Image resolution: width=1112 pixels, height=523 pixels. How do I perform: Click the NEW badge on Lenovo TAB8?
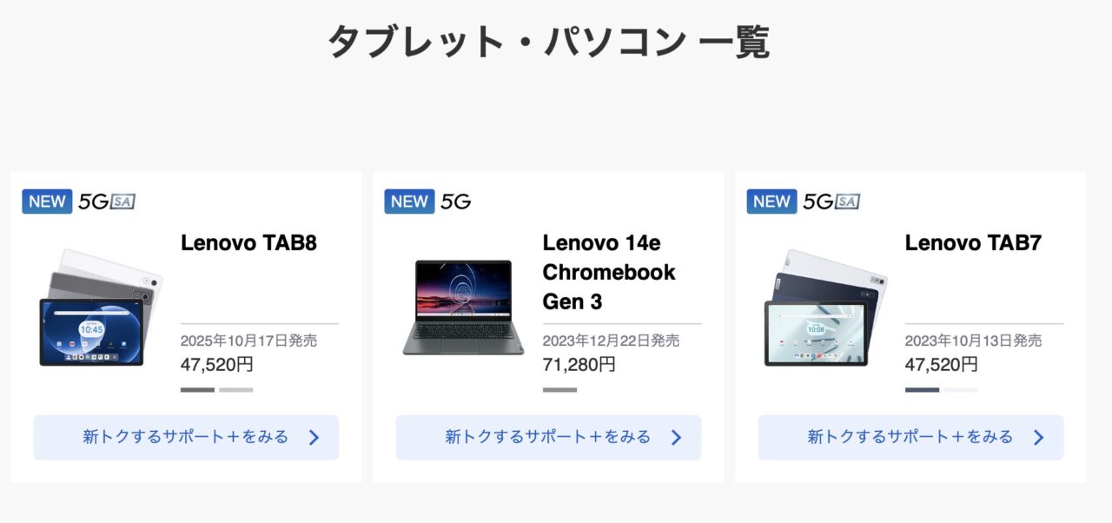(47, 202)
